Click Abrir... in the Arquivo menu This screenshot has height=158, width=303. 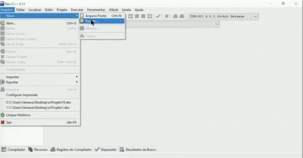click(11, 23)
